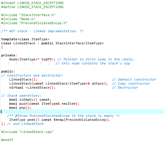Viewport: 164px width, 143px height.
Task: Click the '@throw PrecondViolatedExcep' comment
Action: pyautogui.click(x=64, y=116)
